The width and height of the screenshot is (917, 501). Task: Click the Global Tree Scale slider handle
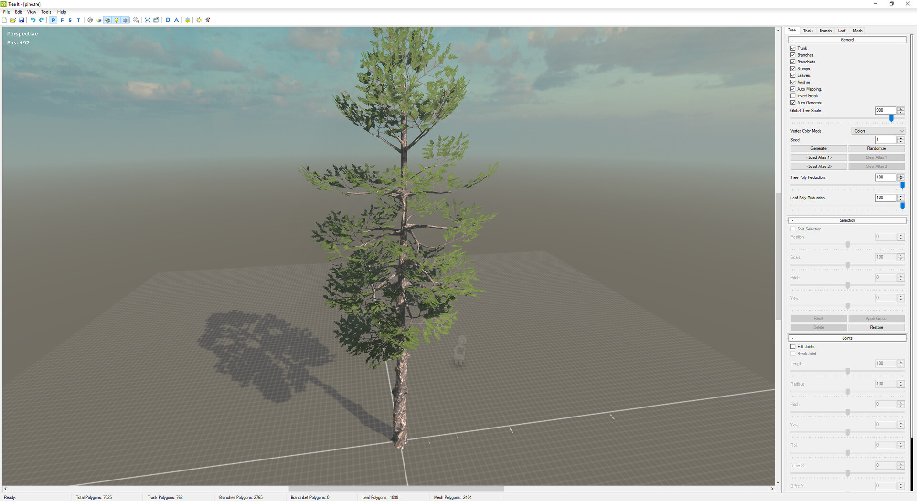click(x=891, y=119)
